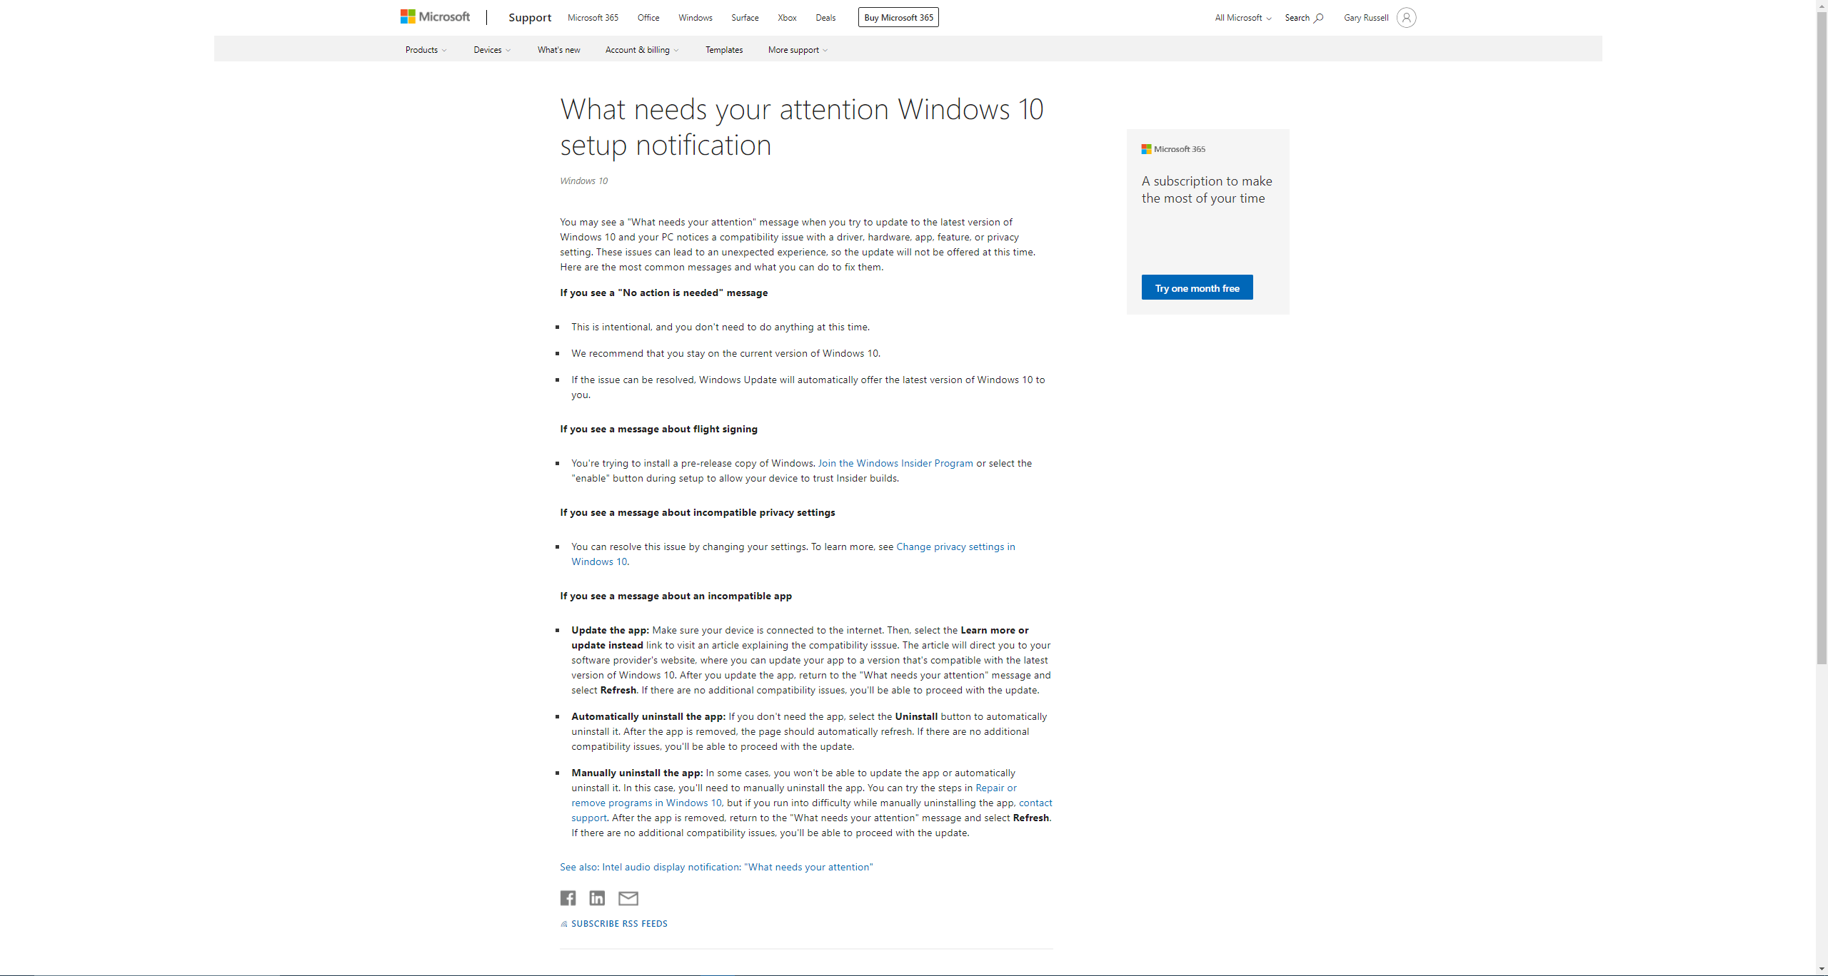Open Join the Windows Insider Program link

[895, 463]
